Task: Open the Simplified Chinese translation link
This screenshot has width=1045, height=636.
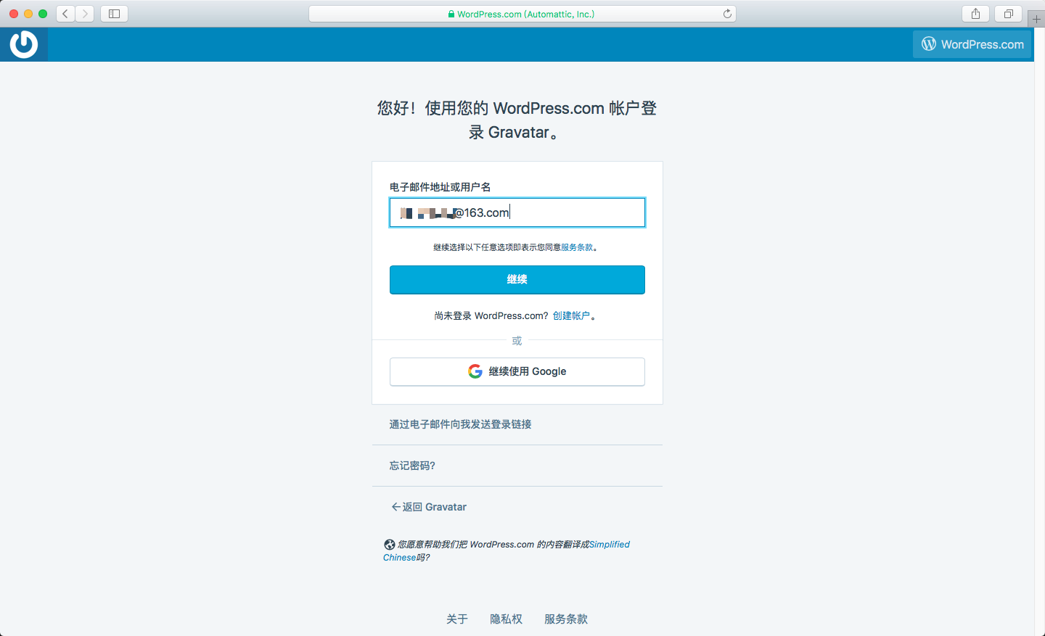Action: pyautogui.click(x=507, y=551)
